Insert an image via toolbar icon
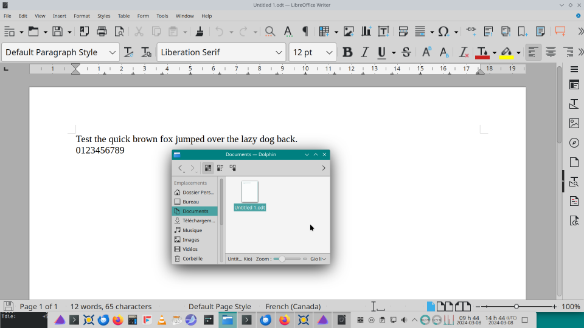This screenshot has width=584, height=328. (349, 31)
